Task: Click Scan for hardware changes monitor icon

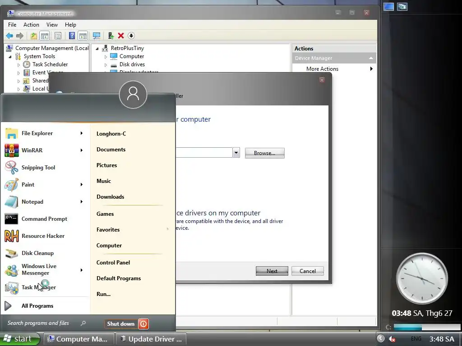Action: pos(97,36)
